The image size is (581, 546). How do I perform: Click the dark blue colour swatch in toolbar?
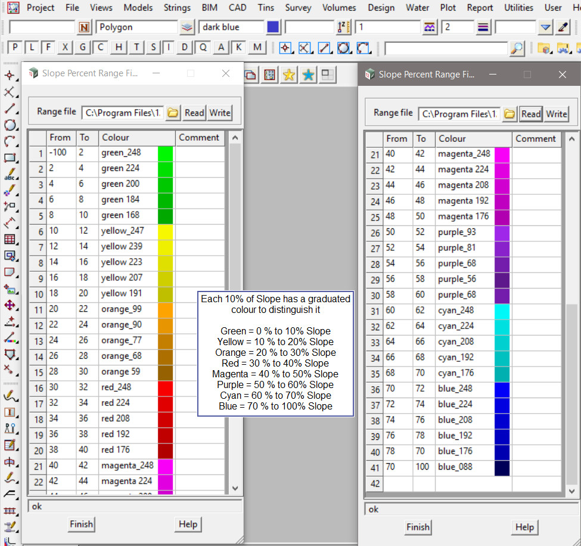click(273, 27)
